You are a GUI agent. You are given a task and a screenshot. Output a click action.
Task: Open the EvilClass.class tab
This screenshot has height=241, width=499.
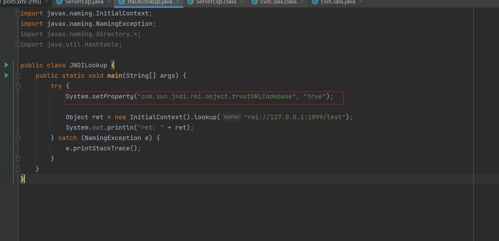(x=278, y=2)
